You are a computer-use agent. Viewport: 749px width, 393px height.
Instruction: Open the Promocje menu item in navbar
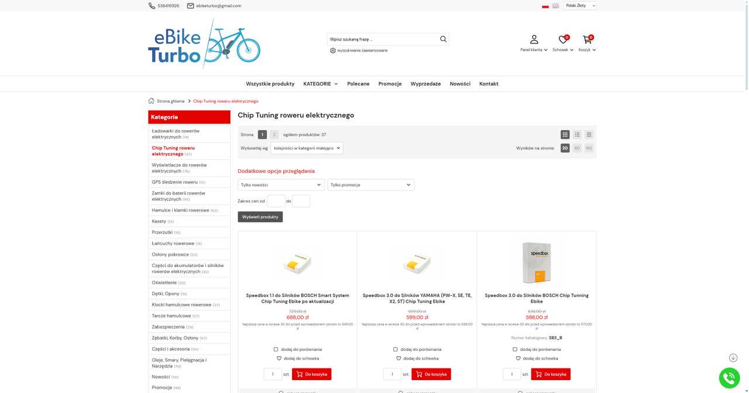pyautogui.click(x=390, y=84)
